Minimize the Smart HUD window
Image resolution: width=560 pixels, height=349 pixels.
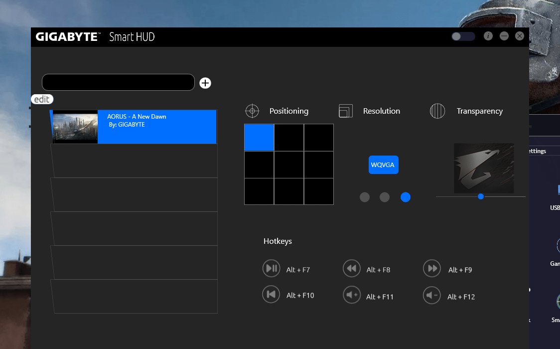[504, 36]
